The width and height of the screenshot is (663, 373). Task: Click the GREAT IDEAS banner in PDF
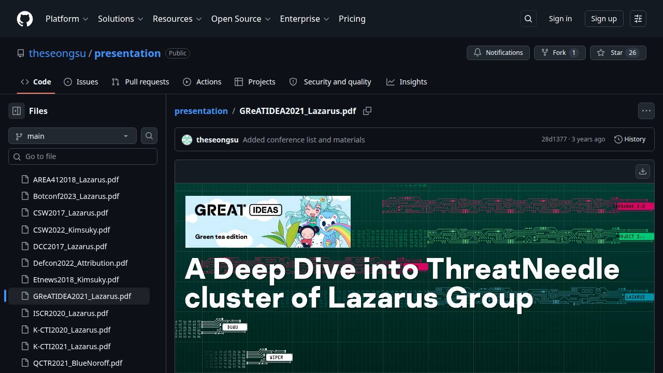[268, 222]
